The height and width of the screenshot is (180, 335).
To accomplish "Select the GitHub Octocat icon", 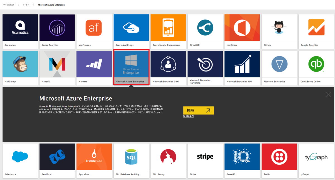I will tap(279, 28).
